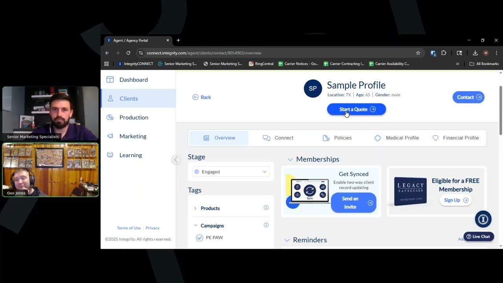Toggle the PE PAW campaign checkmark

199,238
